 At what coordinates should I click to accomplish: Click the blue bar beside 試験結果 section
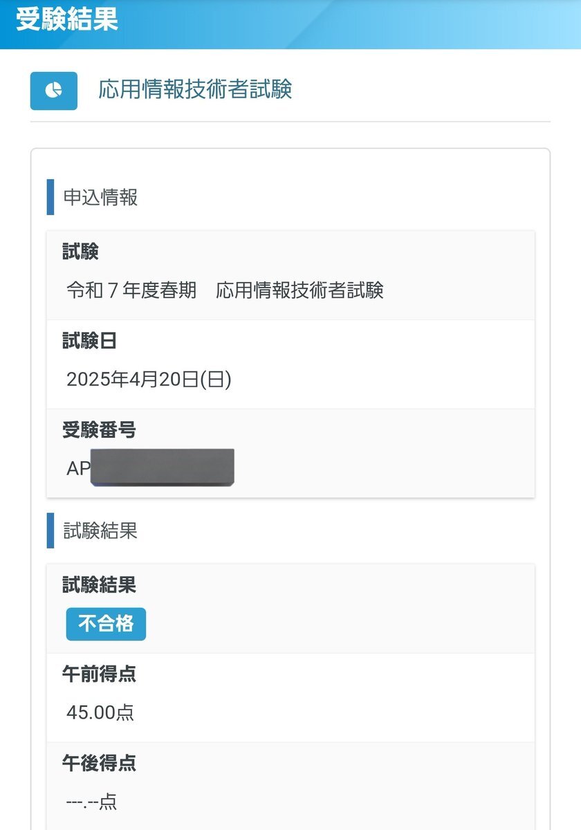[x=50, y=531]
